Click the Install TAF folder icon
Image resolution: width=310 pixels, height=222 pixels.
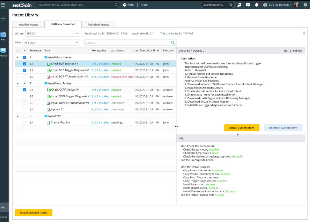click(46, 116)
